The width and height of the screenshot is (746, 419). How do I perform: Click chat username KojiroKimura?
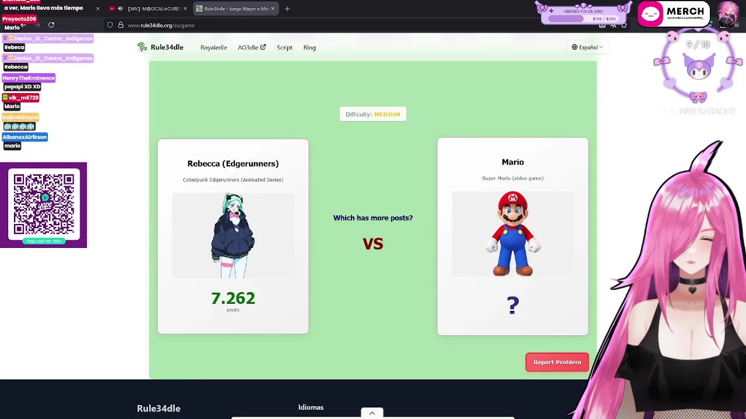click(x=20, y=118)
